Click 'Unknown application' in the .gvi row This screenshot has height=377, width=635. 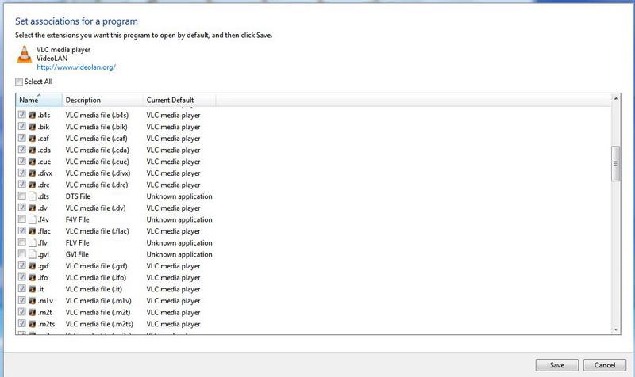(x=179, y=254)
